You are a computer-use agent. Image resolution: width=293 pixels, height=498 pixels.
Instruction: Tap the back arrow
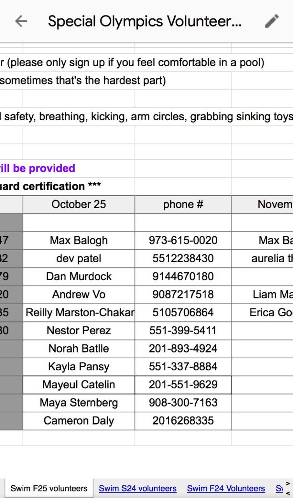click(21, 21)
